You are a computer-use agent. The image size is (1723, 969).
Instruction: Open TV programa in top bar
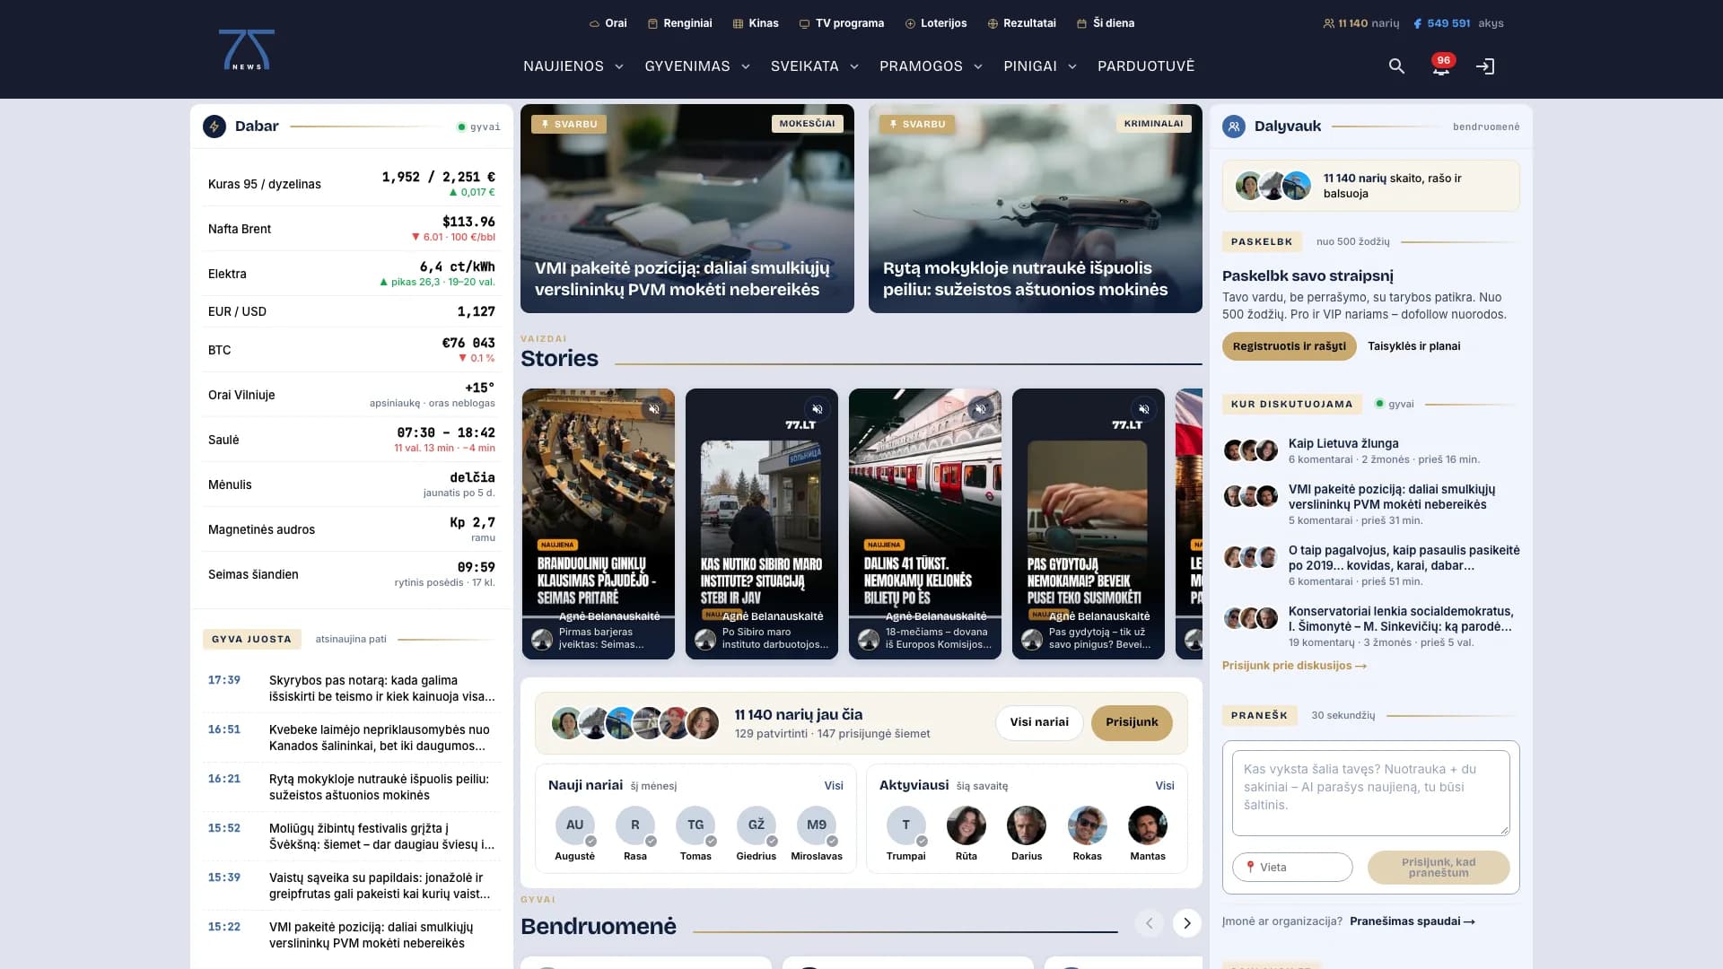coord(841,23)
